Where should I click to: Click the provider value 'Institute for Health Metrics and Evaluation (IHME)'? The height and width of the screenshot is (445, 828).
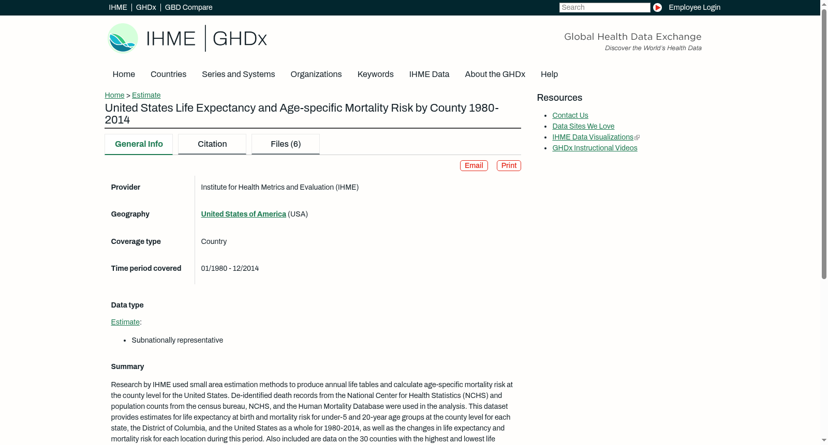tap(279, 187)
